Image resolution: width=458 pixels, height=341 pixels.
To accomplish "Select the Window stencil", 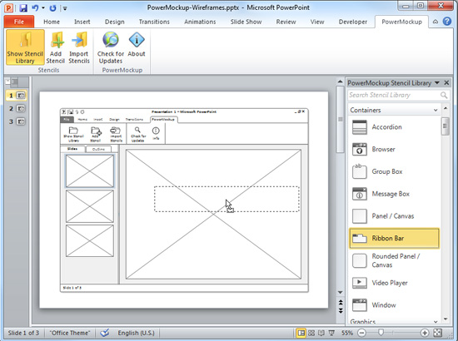I will point(395,305).
